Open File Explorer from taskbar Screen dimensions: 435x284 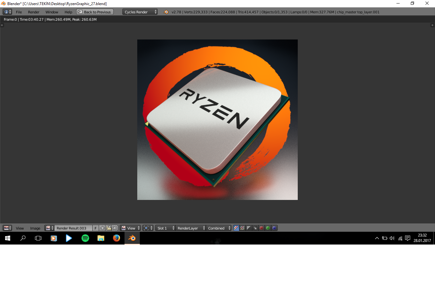[x=101, y=238]
